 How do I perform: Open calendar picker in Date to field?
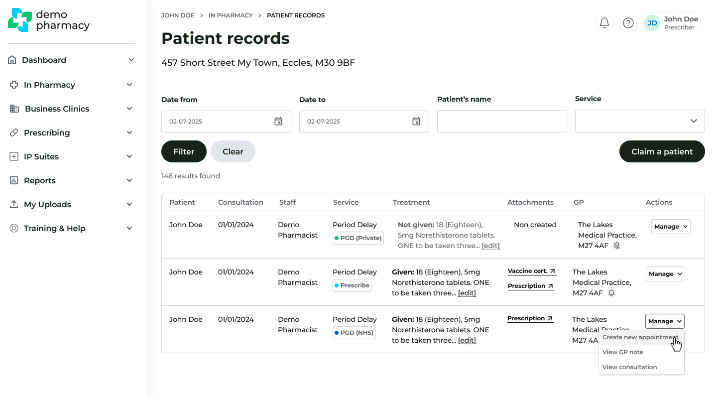tap(416, 122)
